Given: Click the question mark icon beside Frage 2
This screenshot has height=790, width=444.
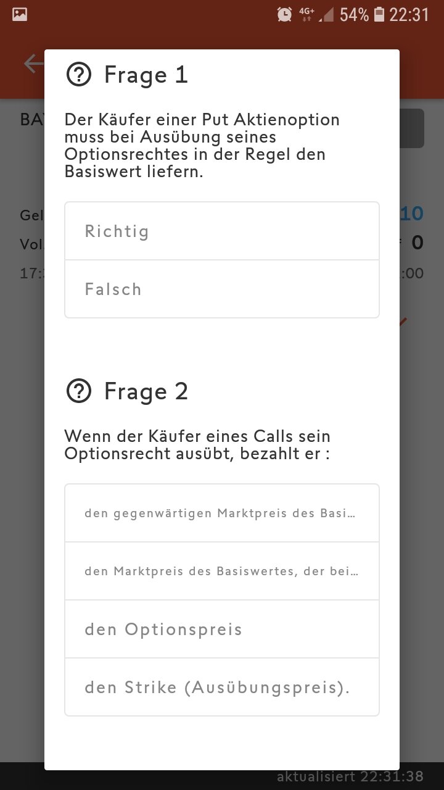Looking at the screenshot, I should point(78,391).
